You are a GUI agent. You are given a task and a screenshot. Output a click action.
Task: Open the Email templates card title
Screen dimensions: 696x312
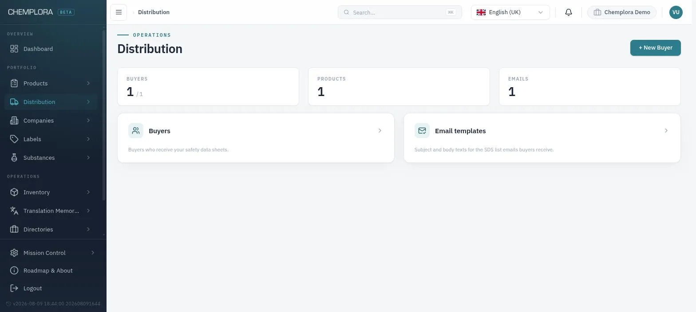[x=460, y=131]
